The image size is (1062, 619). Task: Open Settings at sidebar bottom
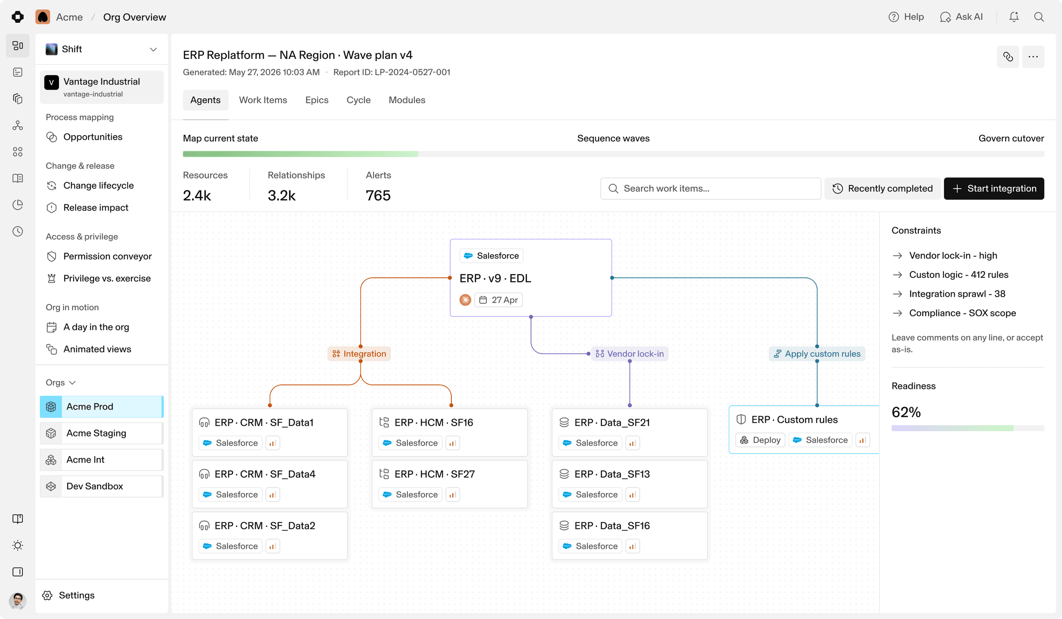pos(68,595)
